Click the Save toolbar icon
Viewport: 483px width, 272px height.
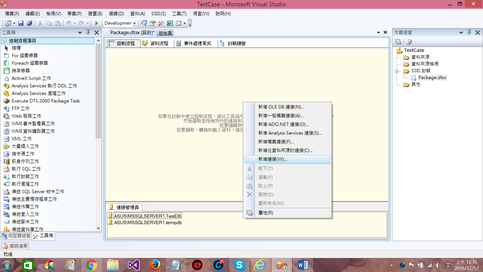(21, 23)
